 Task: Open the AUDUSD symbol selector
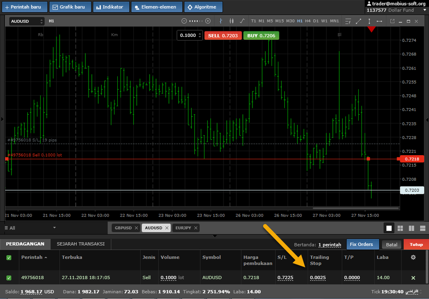(26, 21)
